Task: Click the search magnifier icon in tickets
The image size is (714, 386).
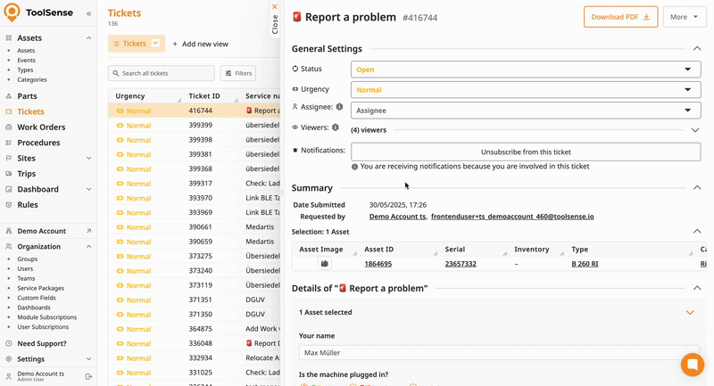Action: tap(116, 73)
